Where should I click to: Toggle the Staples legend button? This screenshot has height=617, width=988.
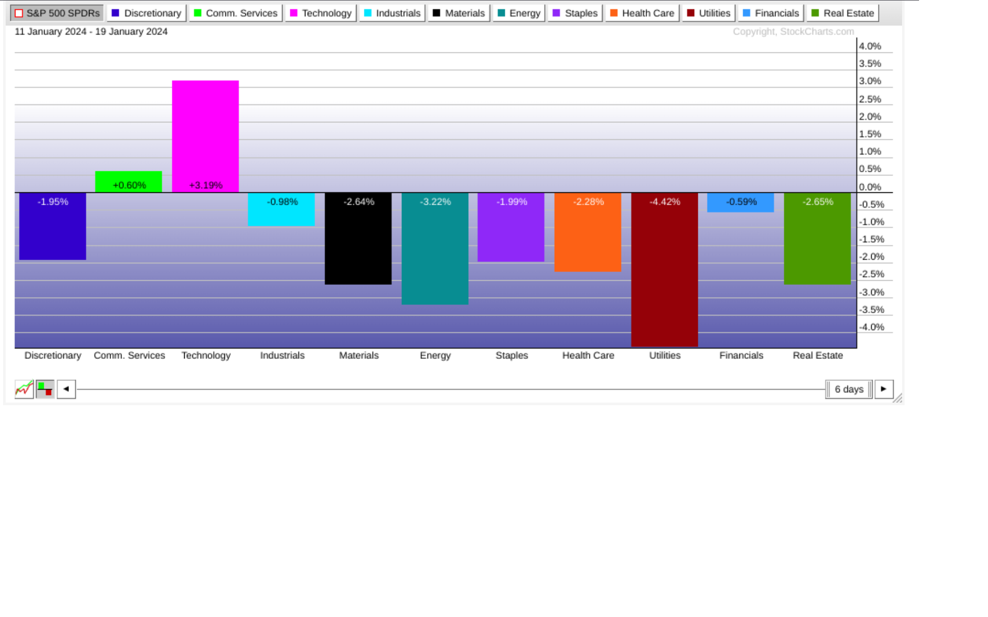tap(575, 13)
